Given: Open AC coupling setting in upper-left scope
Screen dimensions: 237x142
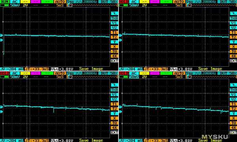Looking at the screenshot, I should point(15,2).
